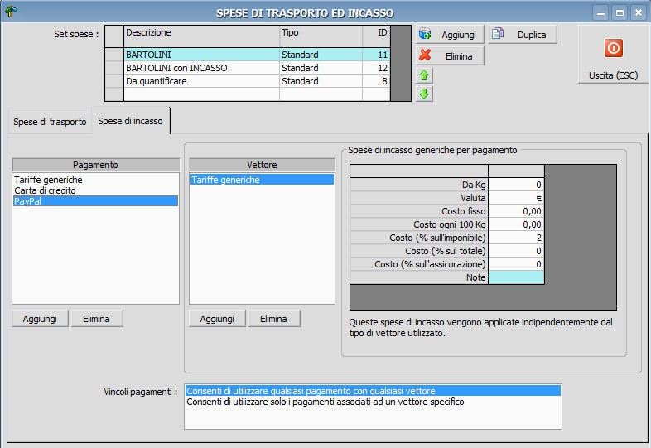Click Aggiungi below the Vettore list
651x448 pixels.
217,319
